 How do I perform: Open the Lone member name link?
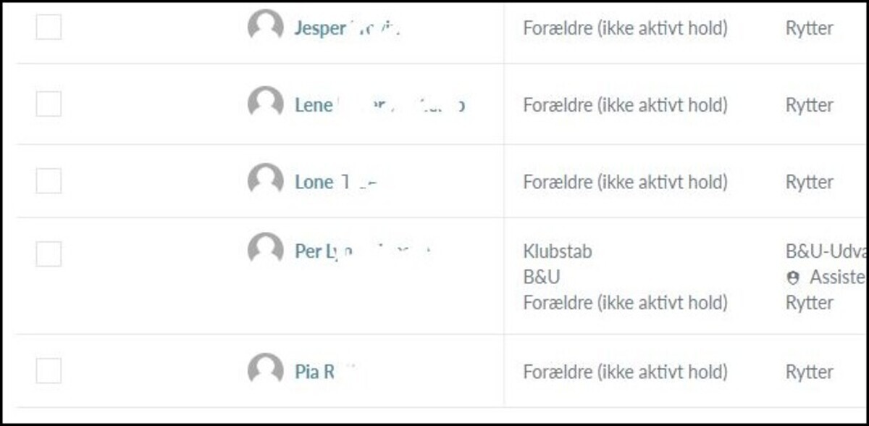pos(335,183)
